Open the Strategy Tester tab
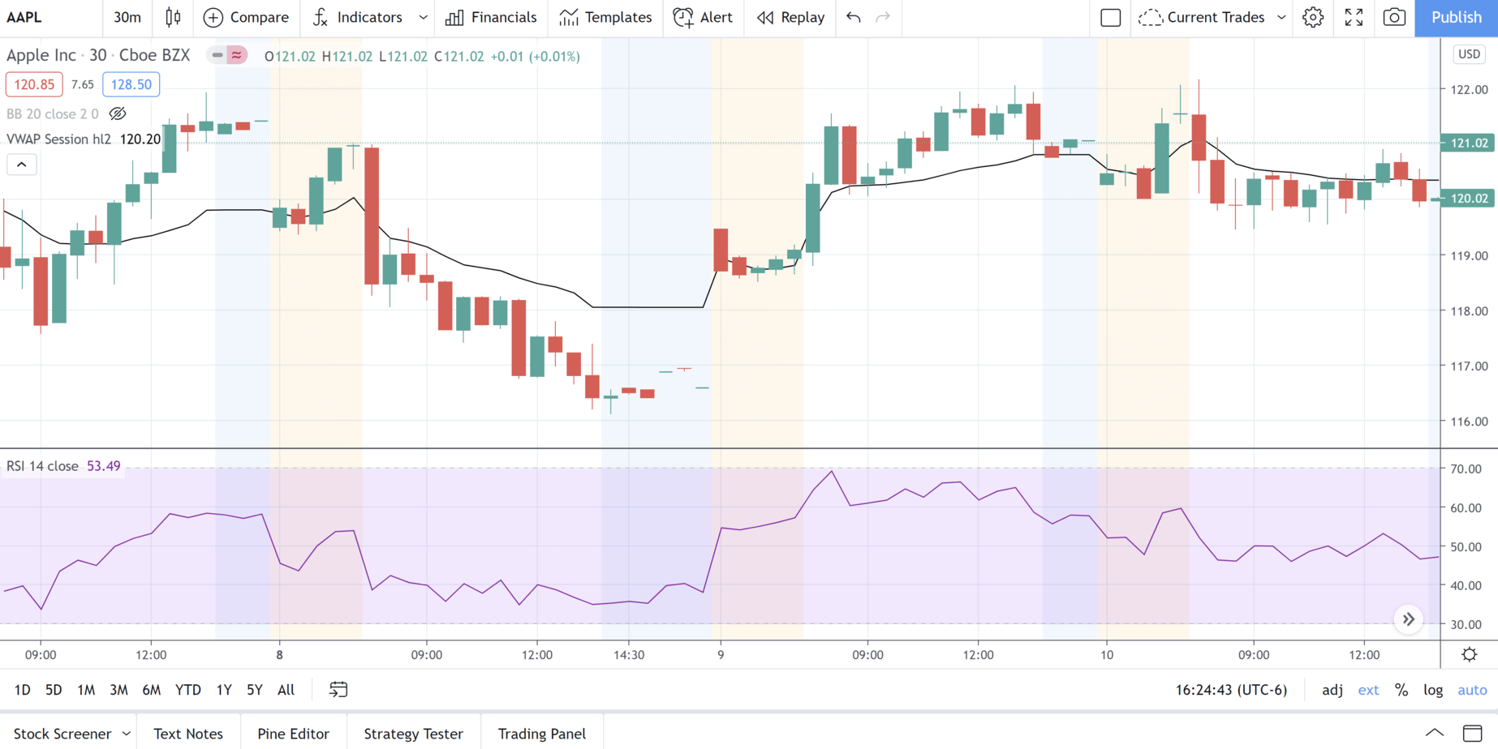The height and width of the screenshot is (749, 1498). [414, 733]
